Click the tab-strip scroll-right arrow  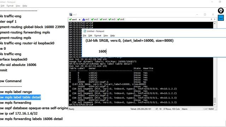(x=215, y=19)
